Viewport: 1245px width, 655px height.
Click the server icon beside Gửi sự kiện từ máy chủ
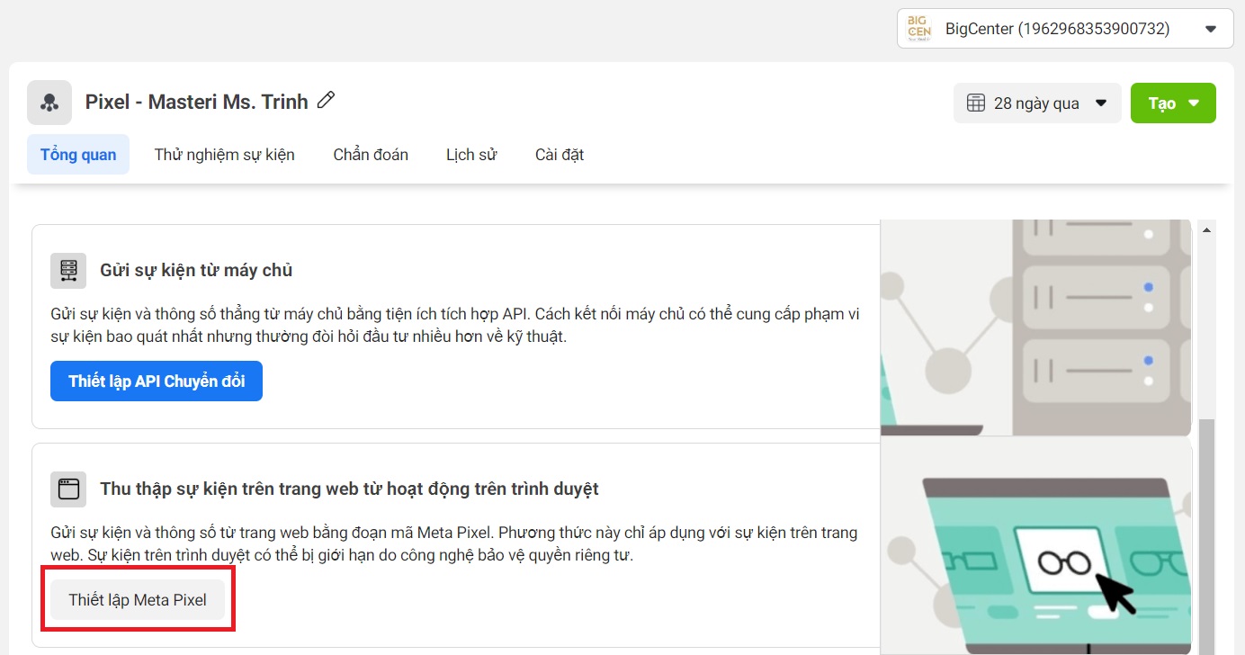click(68, 270)
